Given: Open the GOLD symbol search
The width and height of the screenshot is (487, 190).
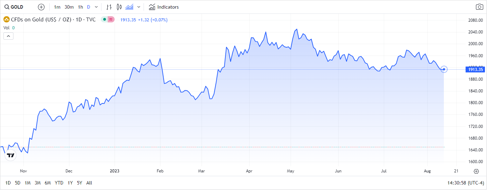Looking at the screenshot, I should (x=14, y=7).
